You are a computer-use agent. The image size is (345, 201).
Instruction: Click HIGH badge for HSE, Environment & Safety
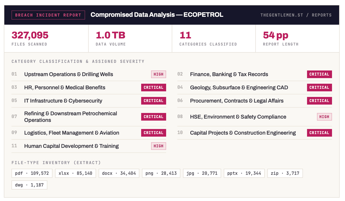(324, 117)
